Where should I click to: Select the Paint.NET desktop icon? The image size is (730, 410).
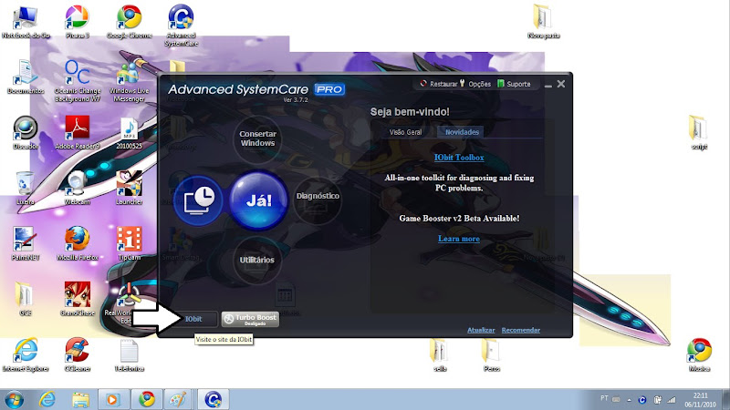point(26,243)
